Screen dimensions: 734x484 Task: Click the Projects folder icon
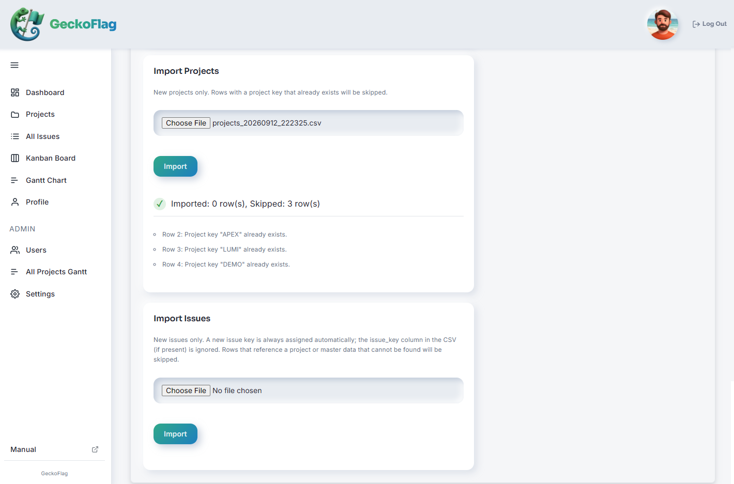point(15,114)
